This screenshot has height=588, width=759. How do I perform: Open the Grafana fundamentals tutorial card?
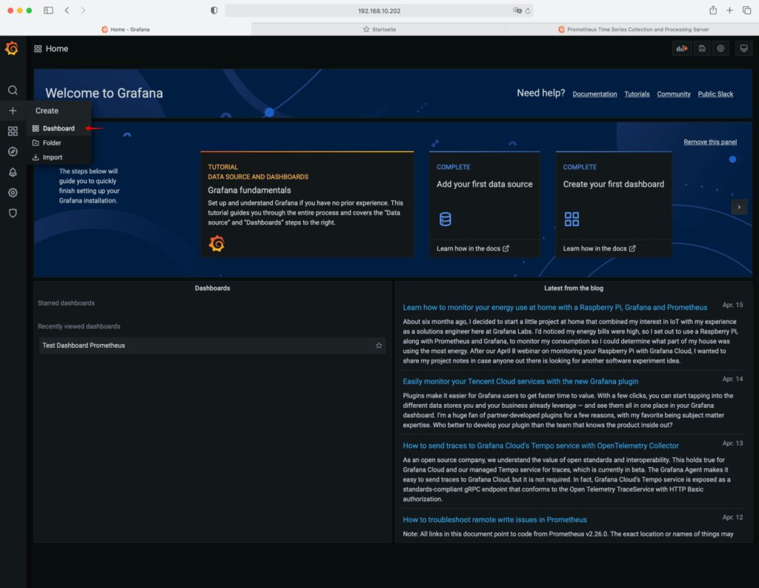tap(307, 204)
